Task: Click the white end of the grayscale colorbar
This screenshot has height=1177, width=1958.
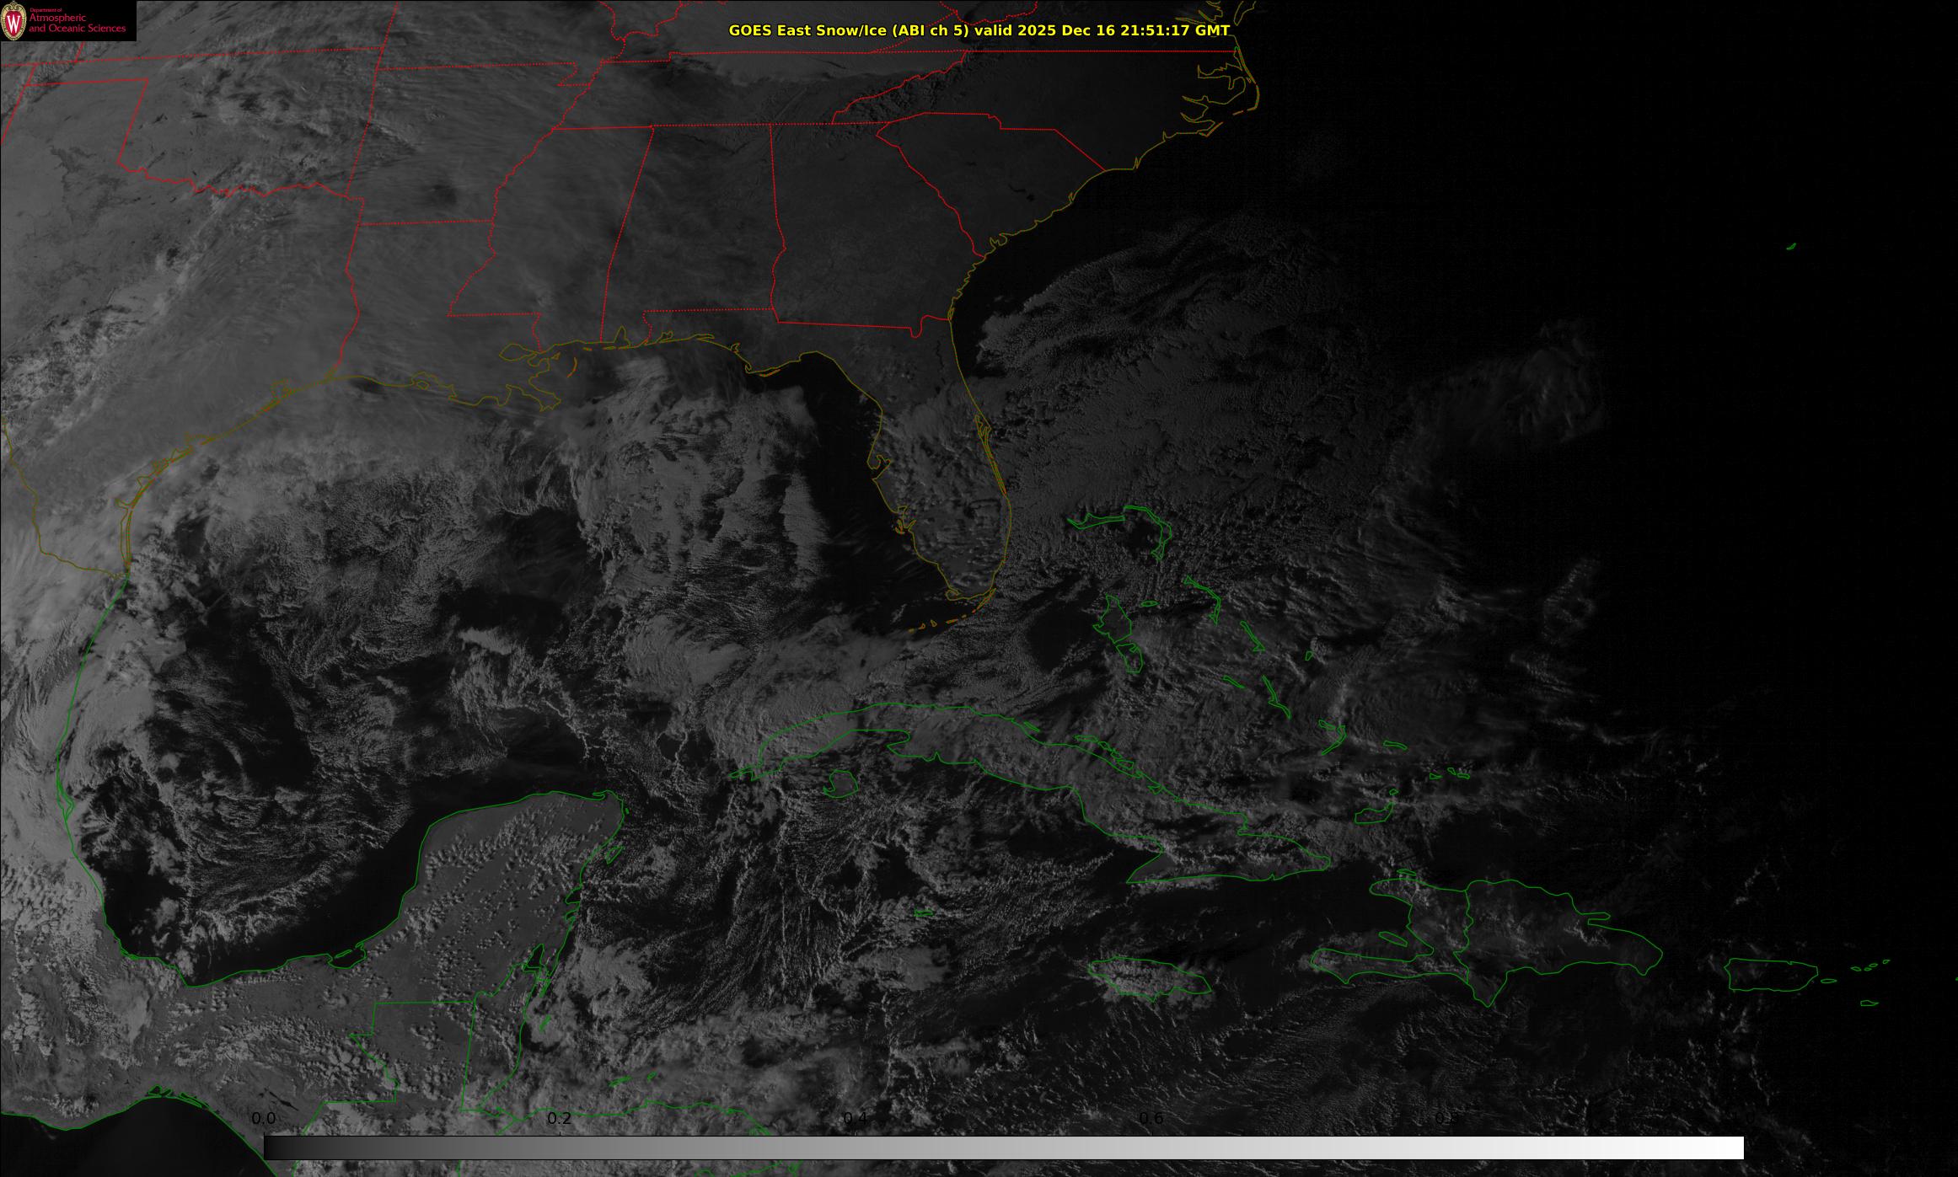Action: (1732, 1148)
